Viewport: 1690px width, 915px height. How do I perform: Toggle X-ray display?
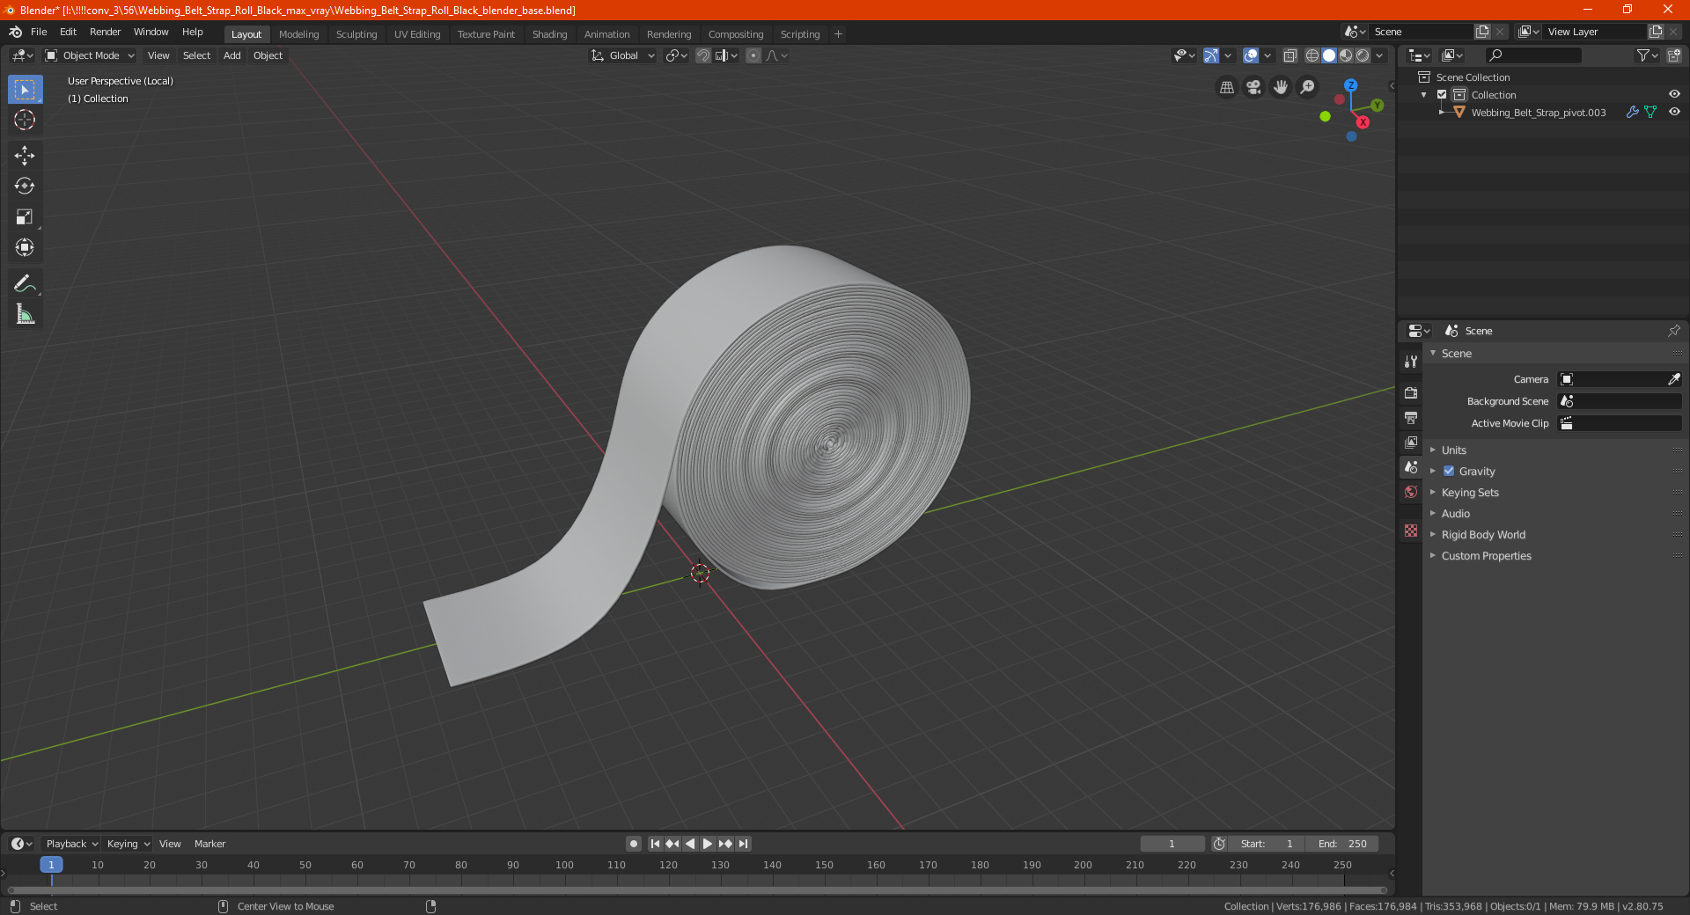point(1290,55)
